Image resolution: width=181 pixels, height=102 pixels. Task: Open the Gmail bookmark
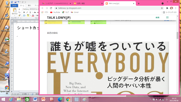(75, 12)
